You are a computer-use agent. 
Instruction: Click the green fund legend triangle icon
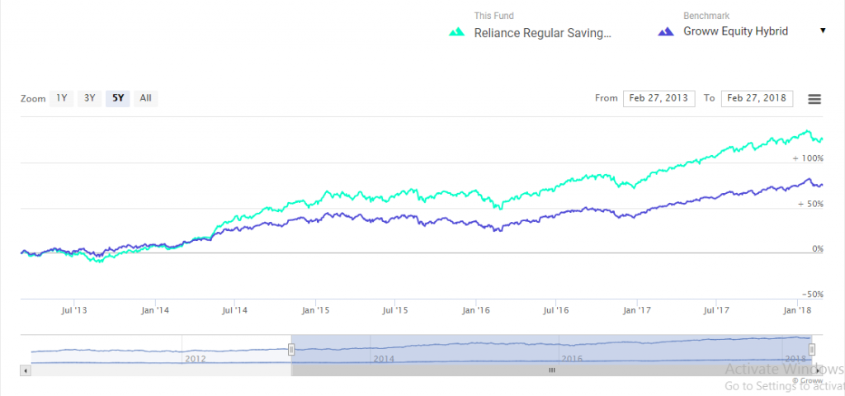[x=456, y=33]
